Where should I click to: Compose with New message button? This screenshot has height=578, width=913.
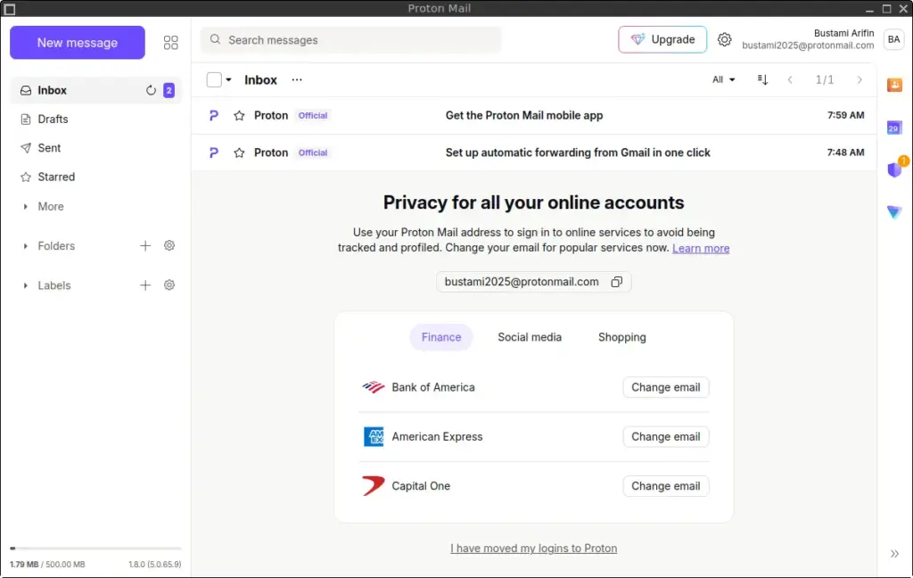tap(78, 43)
